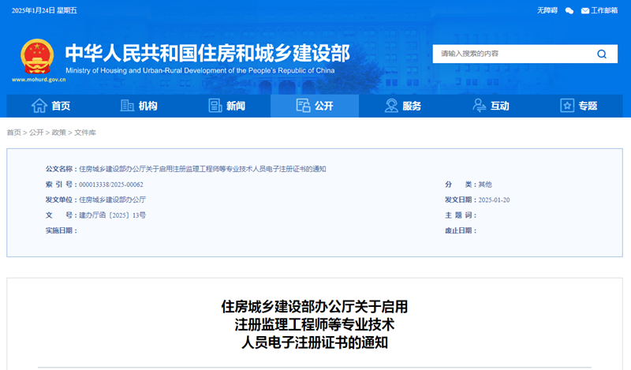The image size is (631, 370).
Task: Click the exchange icon beside 互动
Action: pos(479,107)
